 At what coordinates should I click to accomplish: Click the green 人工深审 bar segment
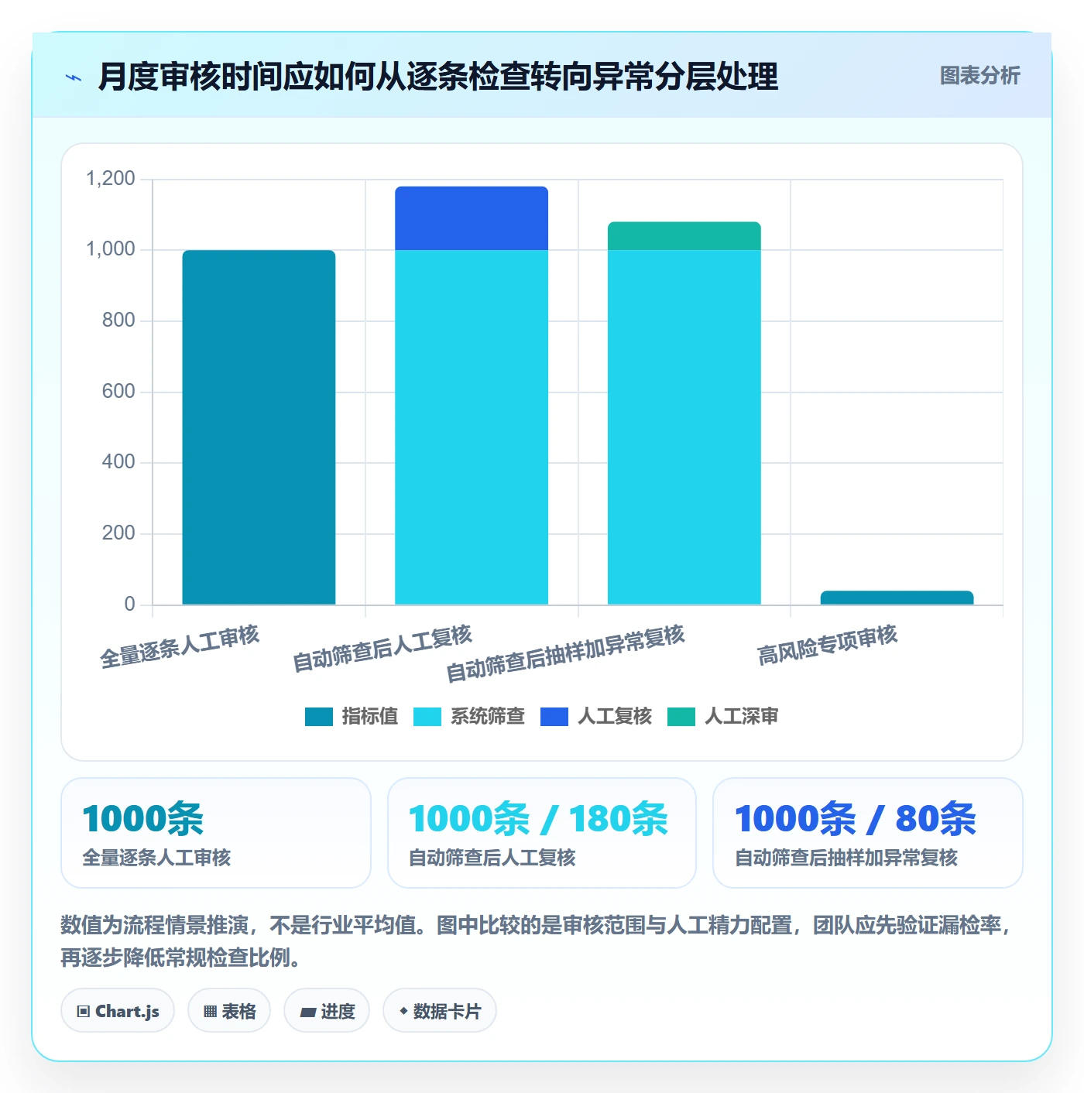tap(684, 236)
